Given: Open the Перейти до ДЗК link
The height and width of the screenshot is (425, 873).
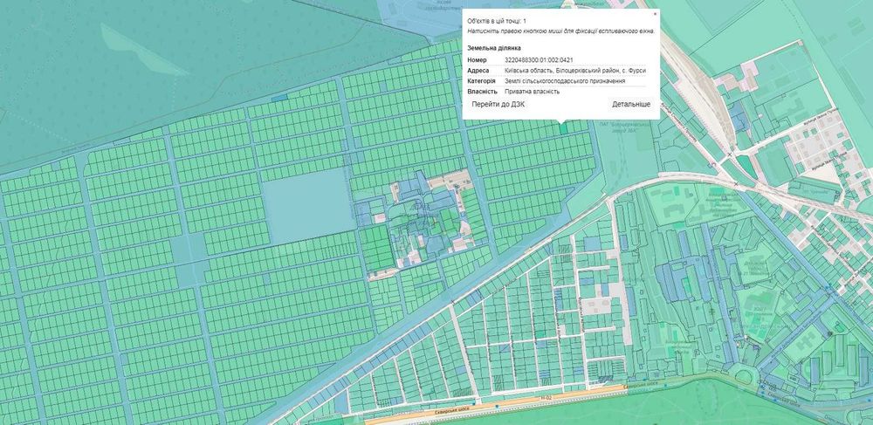Looking at the screenshot, I should [498, 104].
